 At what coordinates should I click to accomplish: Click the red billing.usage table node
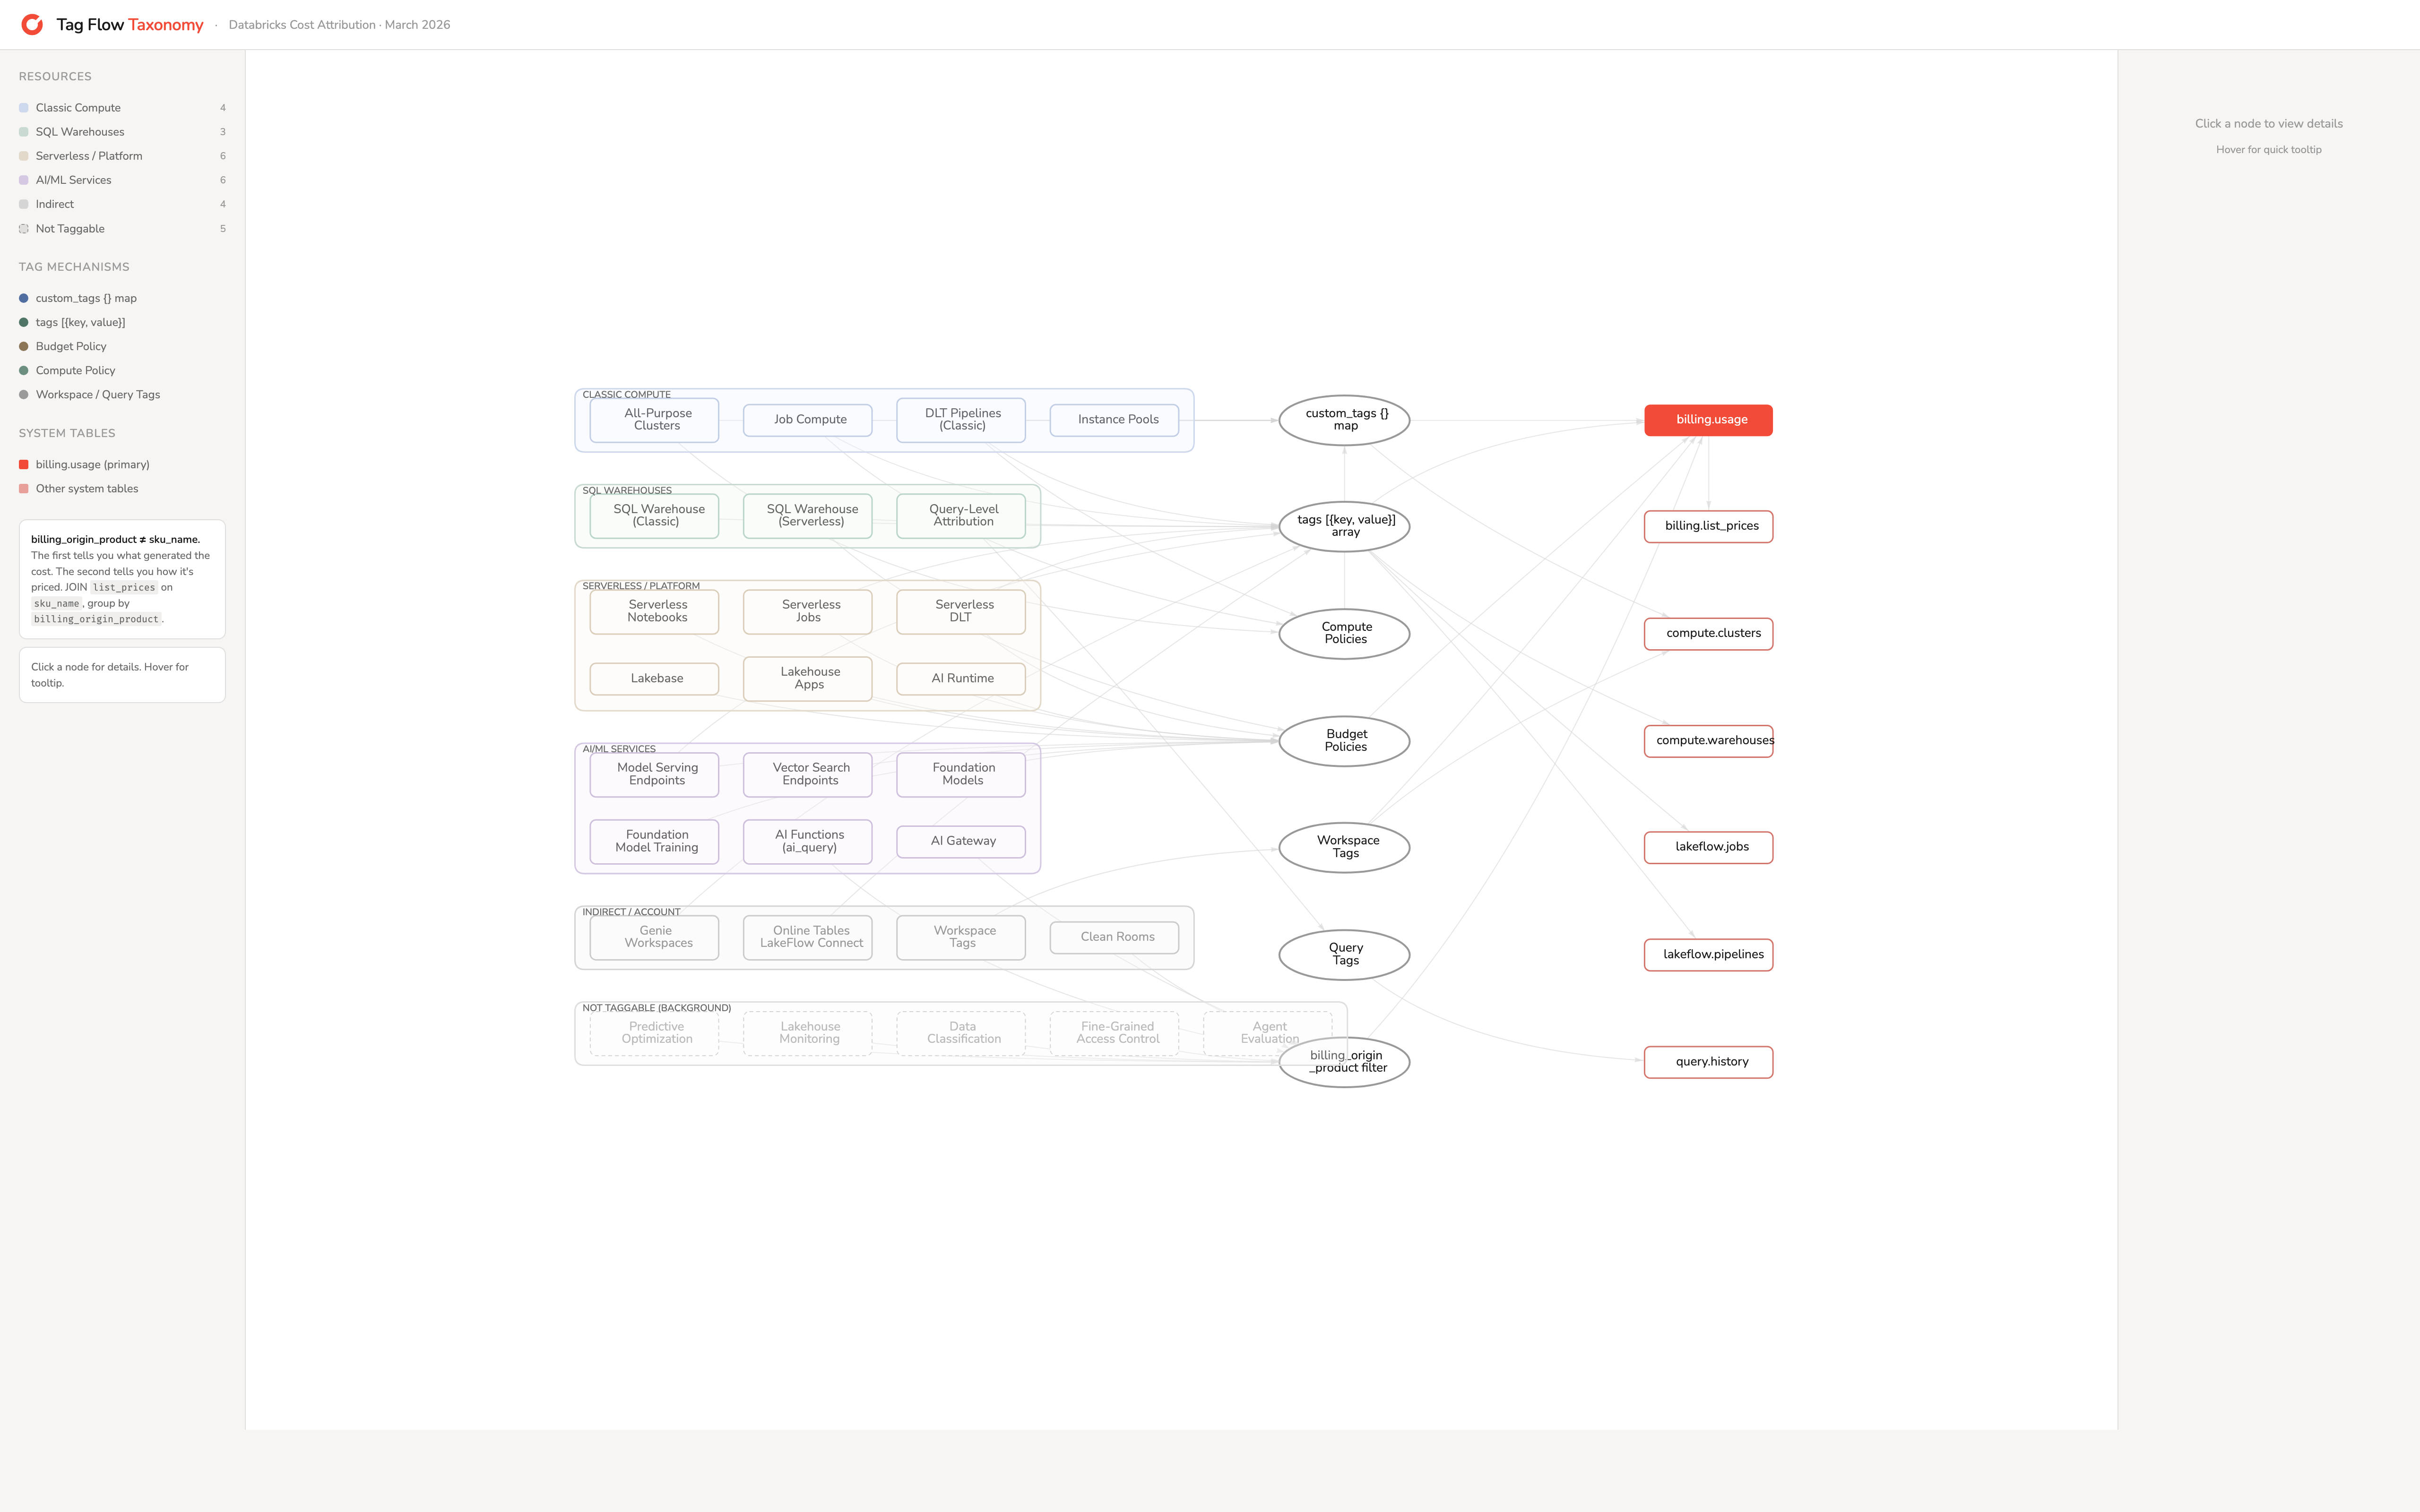point(1708,420)
